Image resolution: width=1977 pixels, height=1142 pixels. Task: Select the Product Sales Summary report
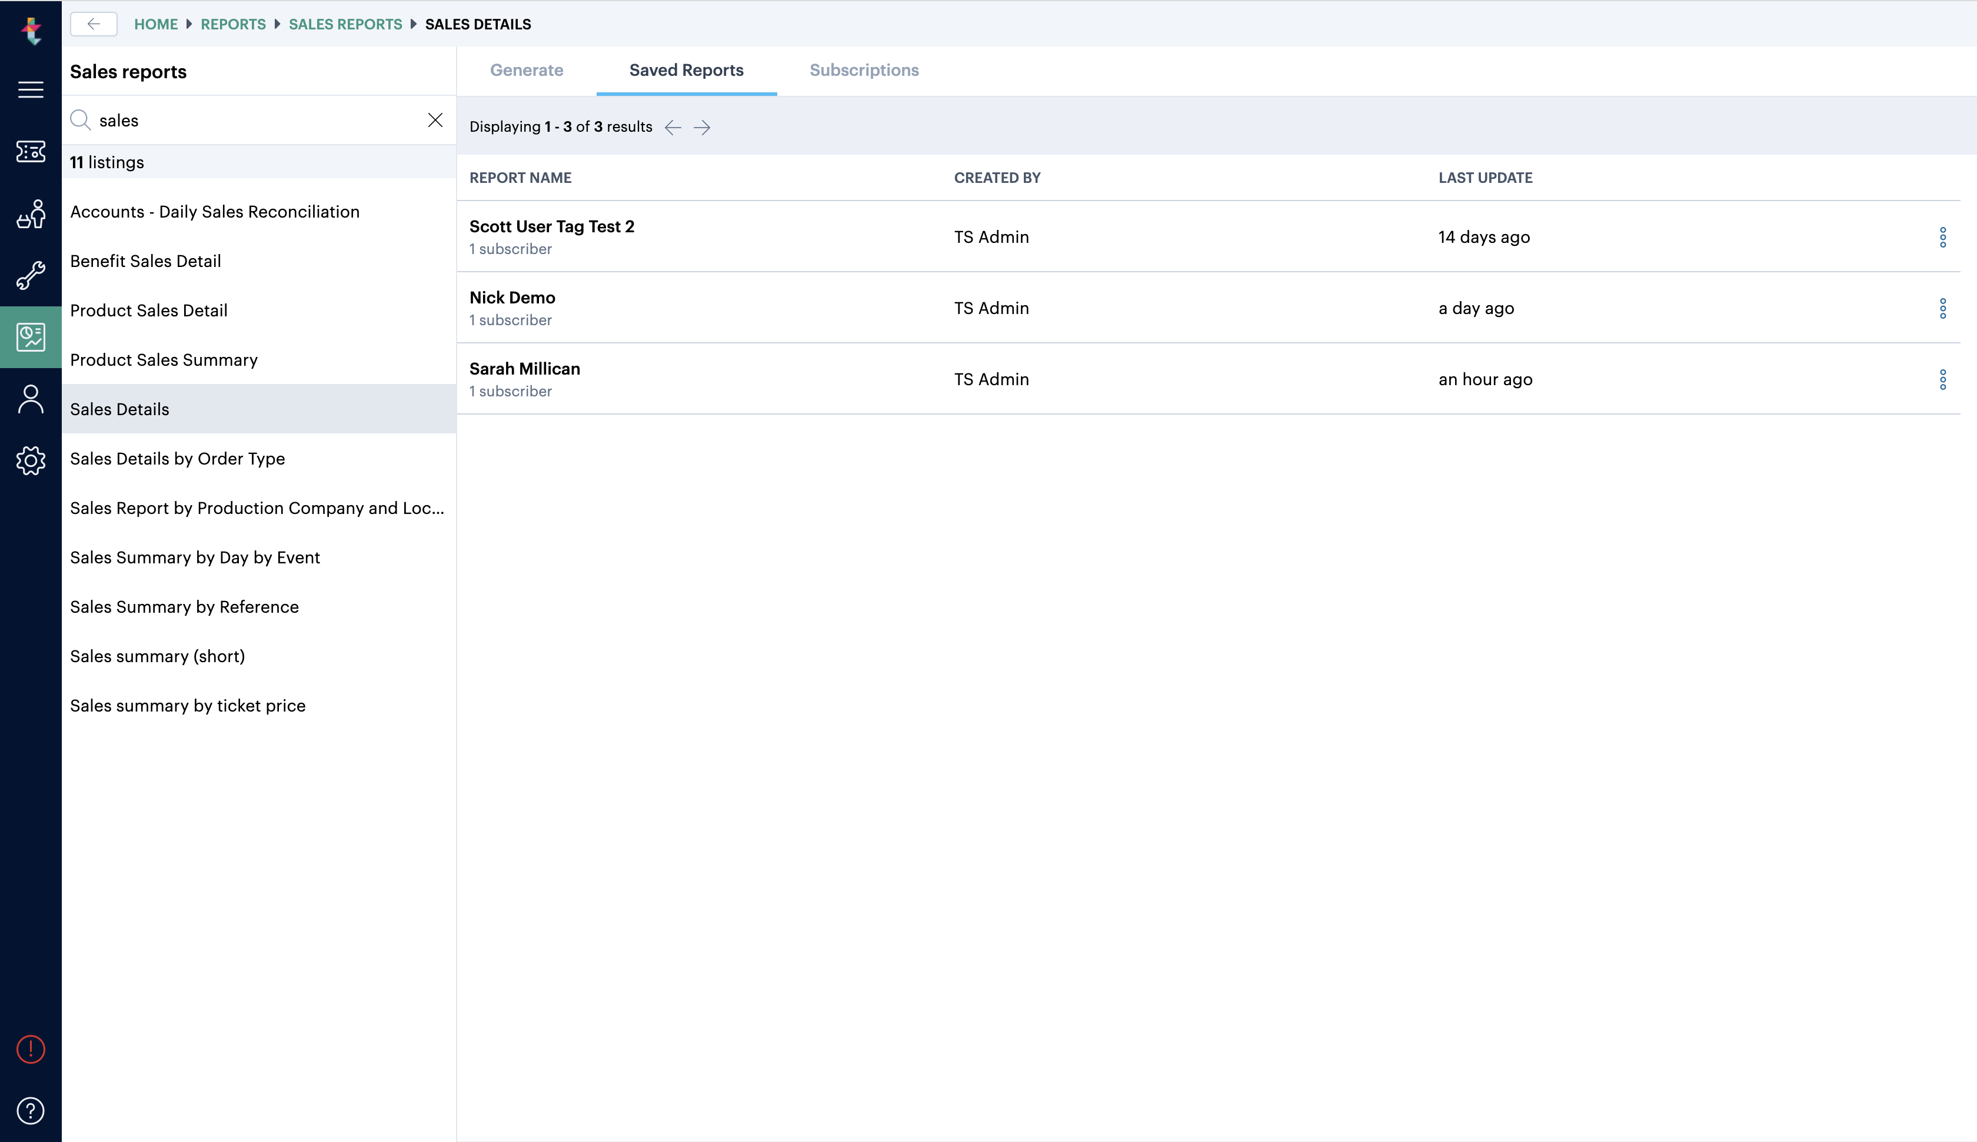pyautogui.click(x=164, y=360)
